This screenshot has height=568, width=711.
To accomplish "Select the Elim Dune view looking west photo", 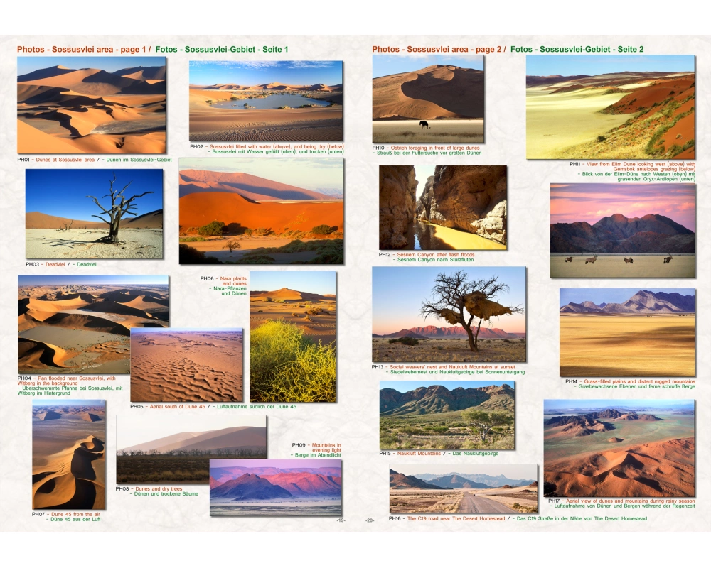I will coord(610,107).
